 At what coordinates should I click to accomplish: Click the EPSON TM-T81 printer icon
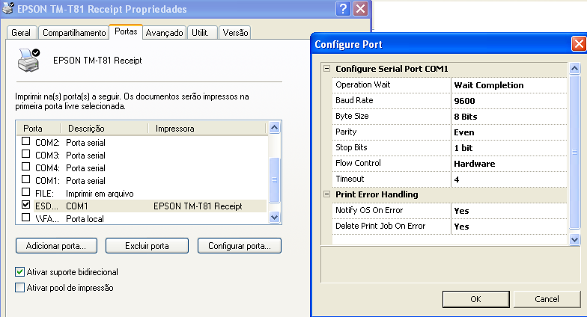tap(28, 60)
